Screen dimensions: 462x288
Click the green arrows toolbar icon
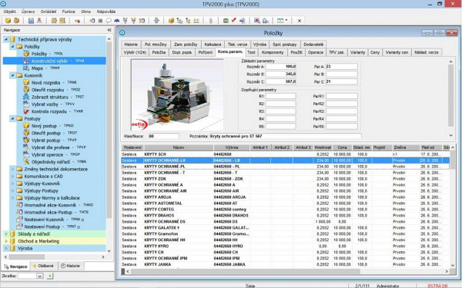pos(156,21)
